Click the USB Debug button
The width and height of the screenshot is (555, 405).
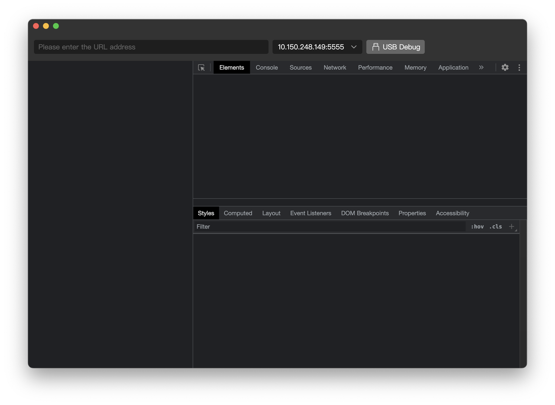point(395,47)
